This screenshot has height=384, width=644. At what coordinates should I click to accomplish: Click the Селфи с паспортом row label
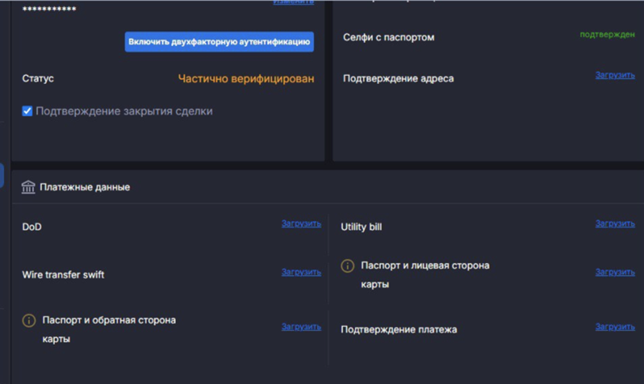[388, 38]
